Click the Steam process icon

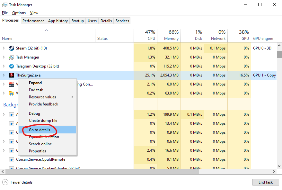click(x=12, y=48)
